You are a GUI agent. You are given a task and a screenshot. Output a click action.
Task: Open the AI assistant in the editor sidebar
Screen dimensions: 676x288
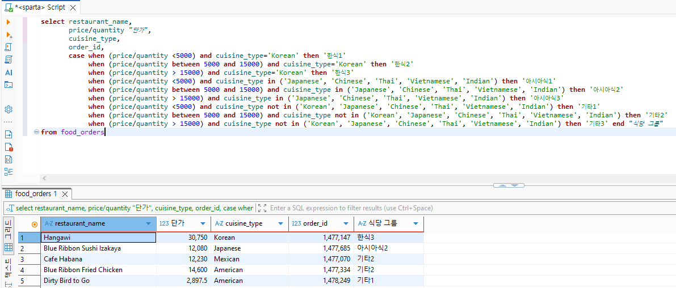tap(8, 73)
